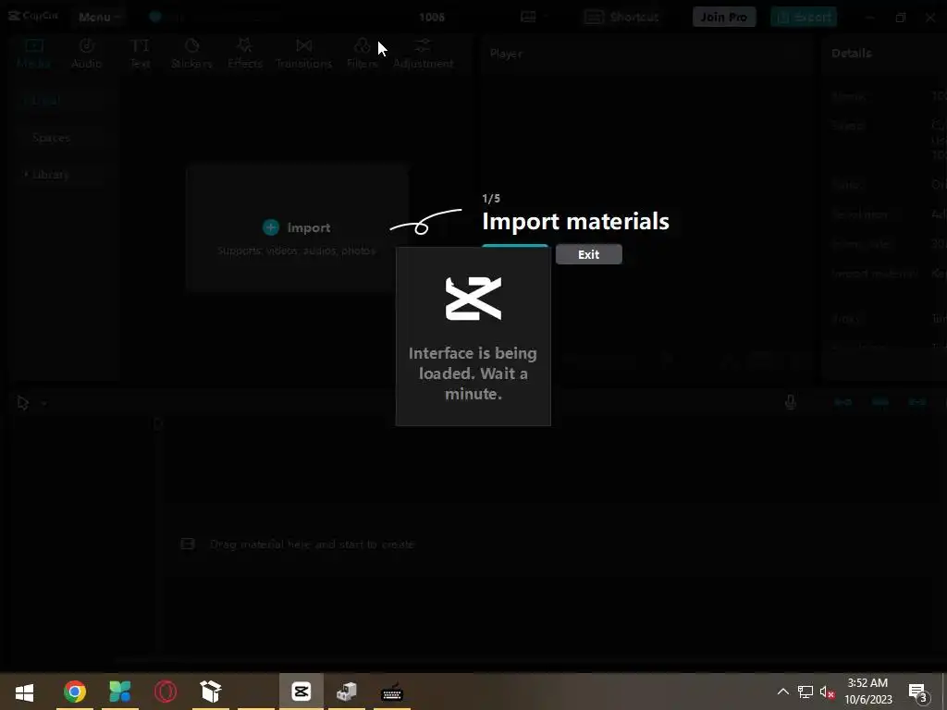Open the network tray icon
Screen dimensions: 947x710
coord(806,692)
